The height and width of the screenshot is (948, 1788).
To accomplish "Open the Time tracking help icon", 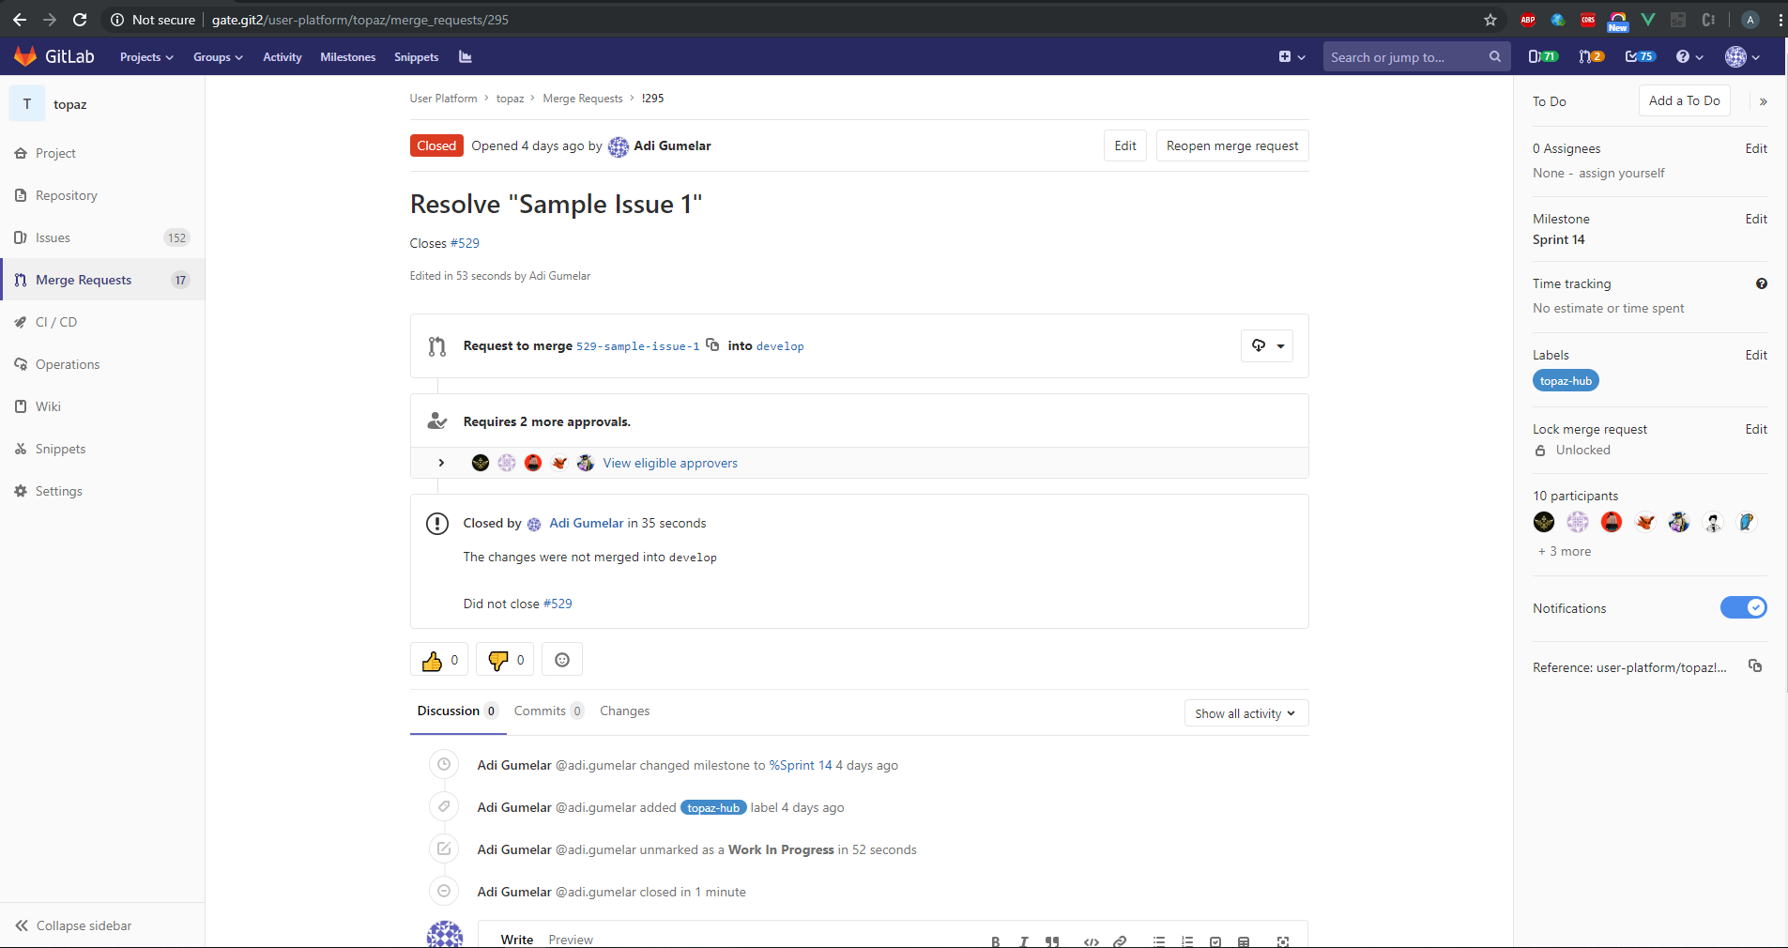I will pyautogui.click(x=1761, y=283).
